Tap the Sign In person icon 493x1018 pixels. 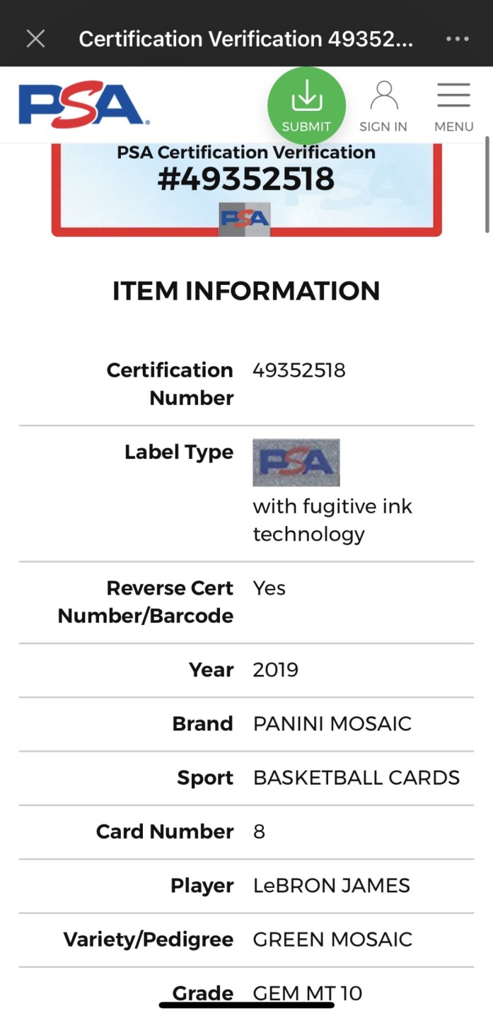(383, 95)
